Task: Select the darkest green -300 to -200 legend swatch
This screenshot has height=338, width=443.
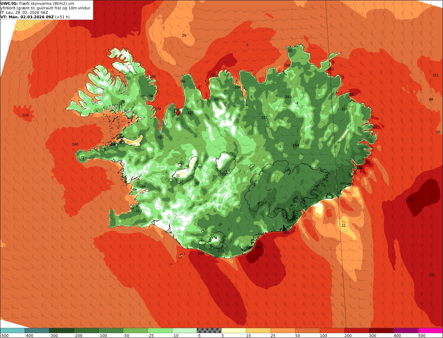Action: click(x=61, y=330)
